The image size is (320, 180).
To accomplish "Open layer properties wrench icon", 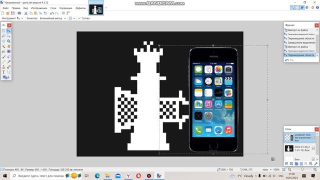I will coord(315,163).
